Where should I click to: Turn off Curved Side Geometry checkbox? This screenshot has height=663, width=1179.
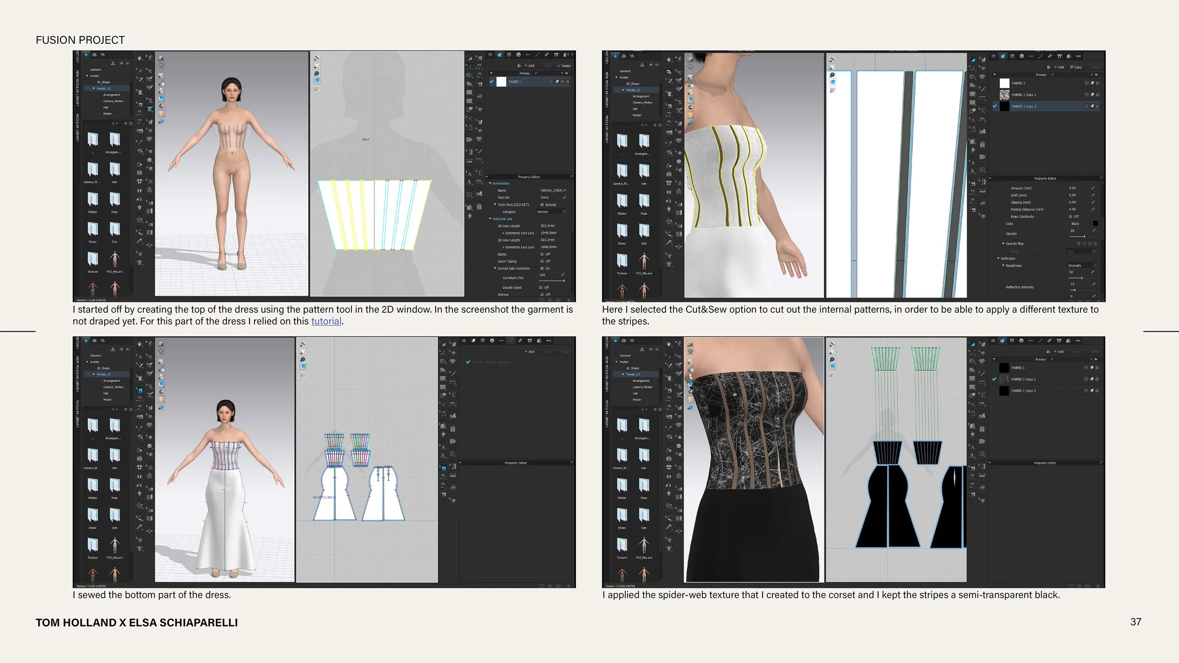(542, 268)
